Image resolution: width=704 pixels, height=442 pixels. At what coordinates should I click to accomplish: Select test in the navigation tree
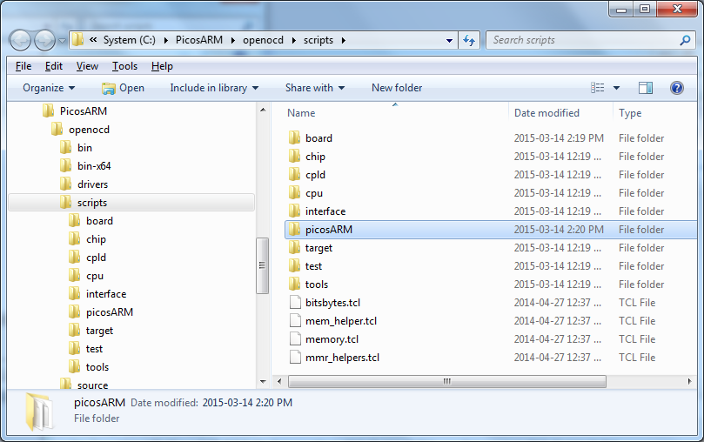[94, 349]
